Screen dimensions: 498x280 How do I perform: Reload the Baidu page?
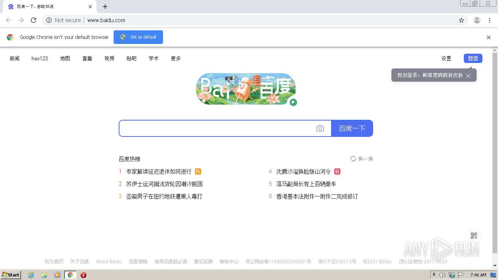tap(33, 20)
